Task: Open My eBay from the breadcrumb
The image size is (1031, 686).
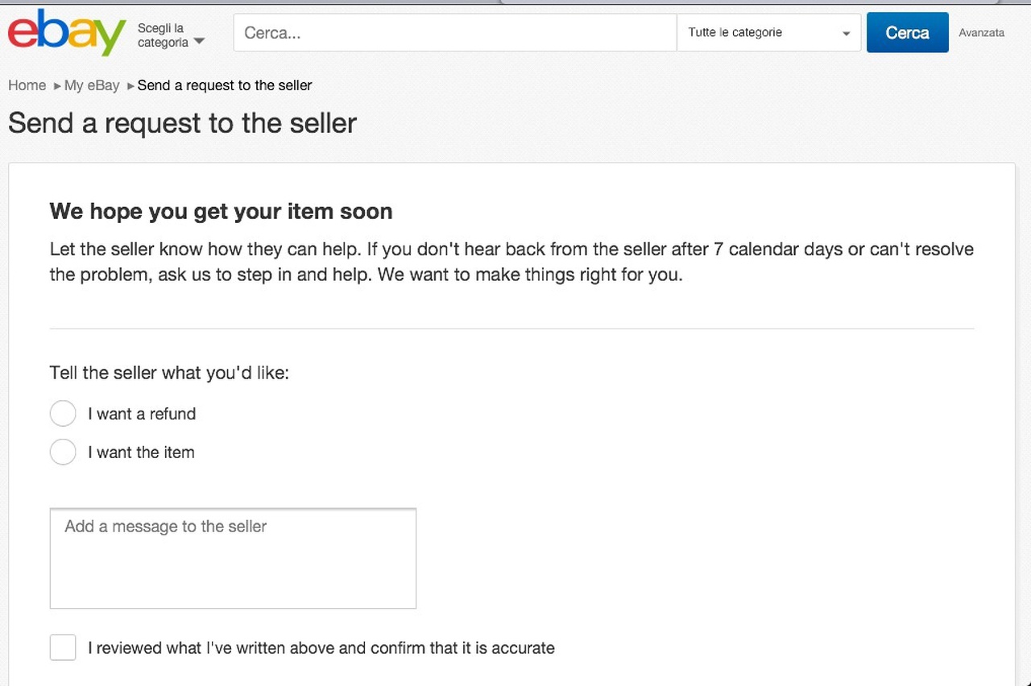Action: point(92,85)
